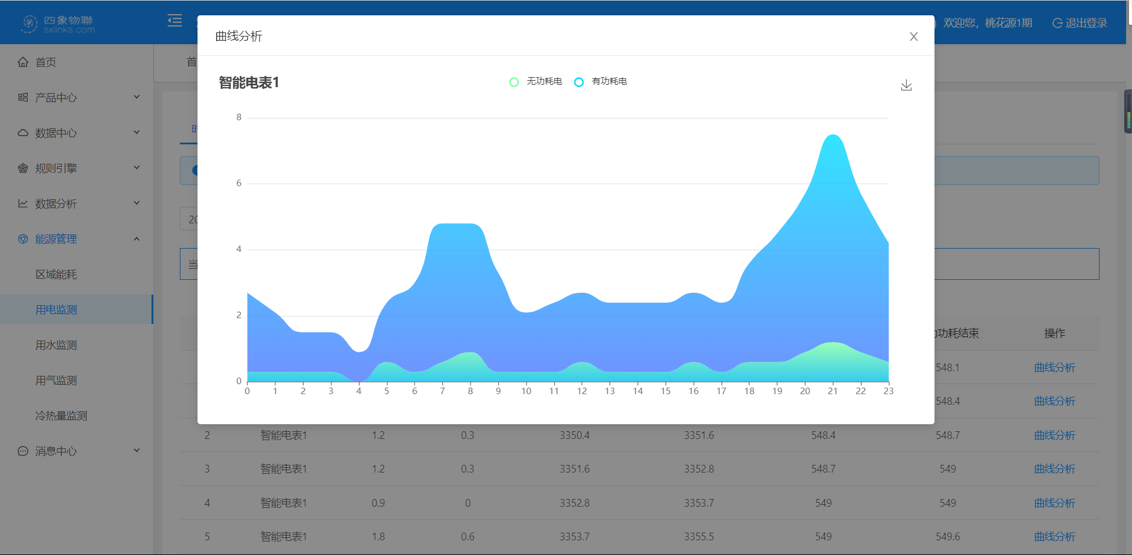Viewport: 1132px width, 555px height.
Task: Toggle the 无功耗电 legend series
Action: (x=535, y=81)
